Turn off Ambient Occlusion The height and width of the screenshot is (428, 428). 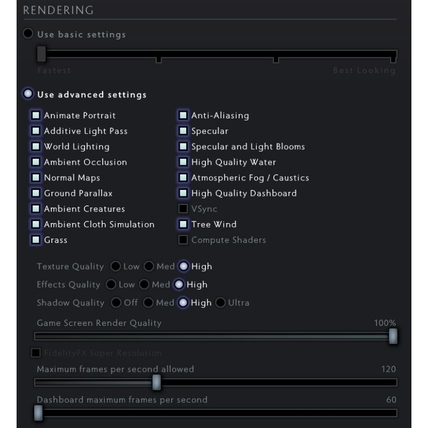tap(36, 162)
